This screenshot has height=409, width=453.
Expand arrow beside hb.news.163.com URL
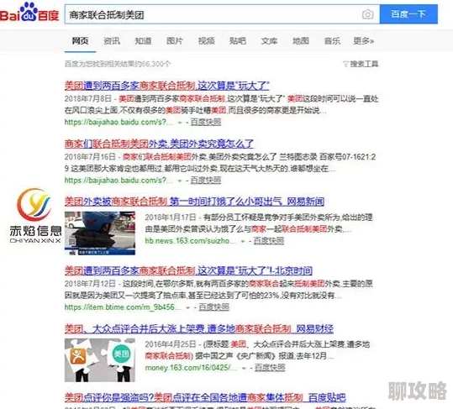pyautogui.click(x=243, y=241)
